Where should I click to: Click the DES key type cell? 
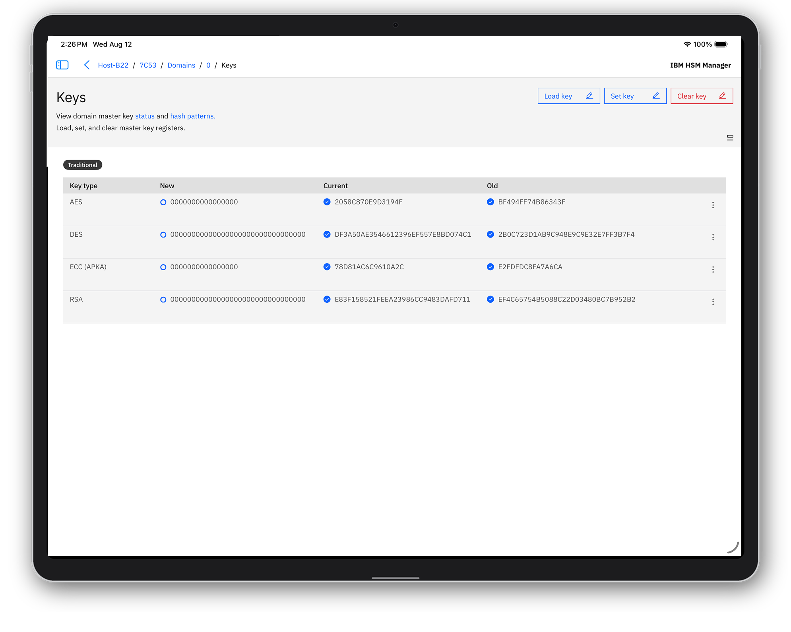[76, 234]
